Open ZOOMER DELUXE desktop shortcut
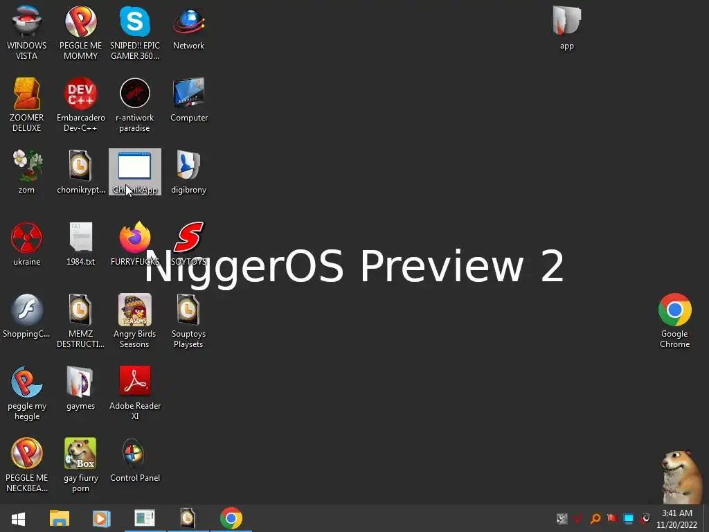This screenshot has height=532, width=709. point(27,105)
